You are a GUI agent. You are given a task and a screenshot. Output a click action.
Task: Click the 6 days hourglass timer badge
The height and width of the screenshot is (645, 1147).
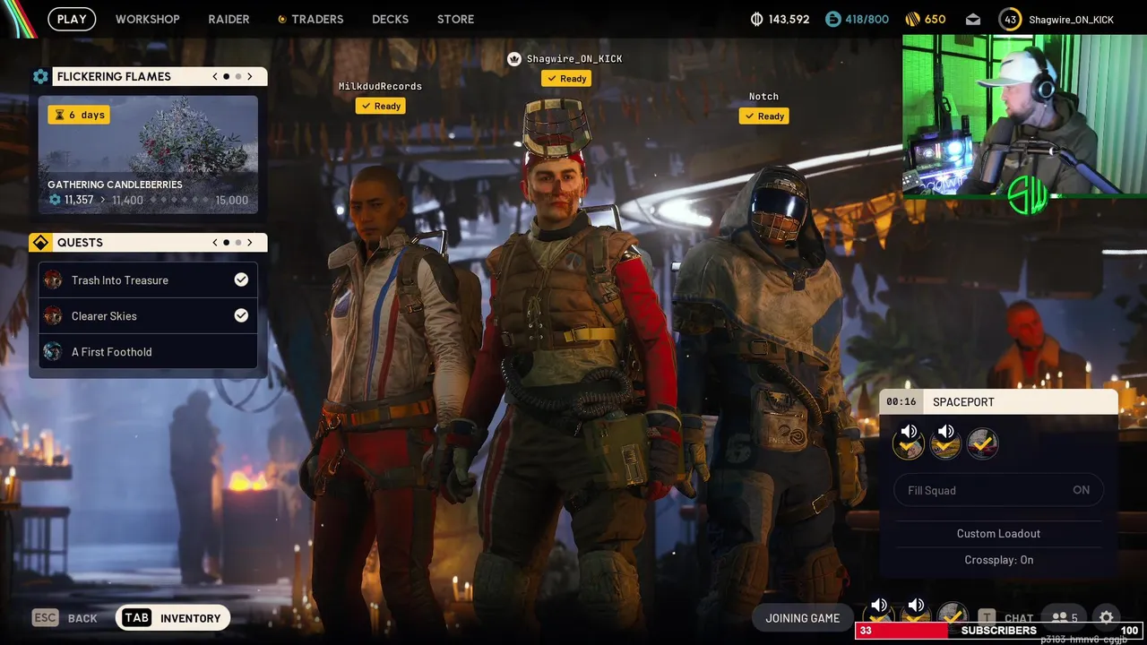(x=79, y=115)
